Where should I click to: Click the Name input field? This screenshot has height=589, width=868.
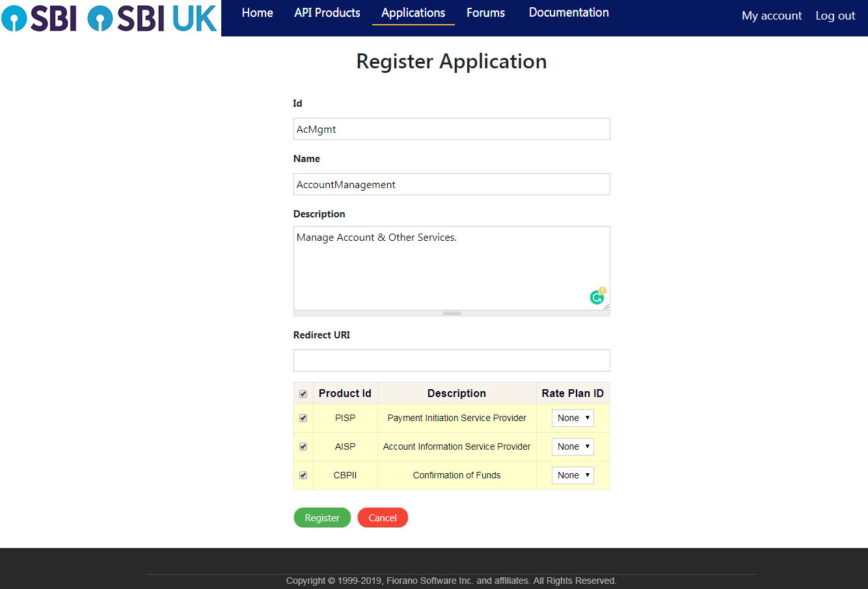pyautogui.click(x=452, y=184)
